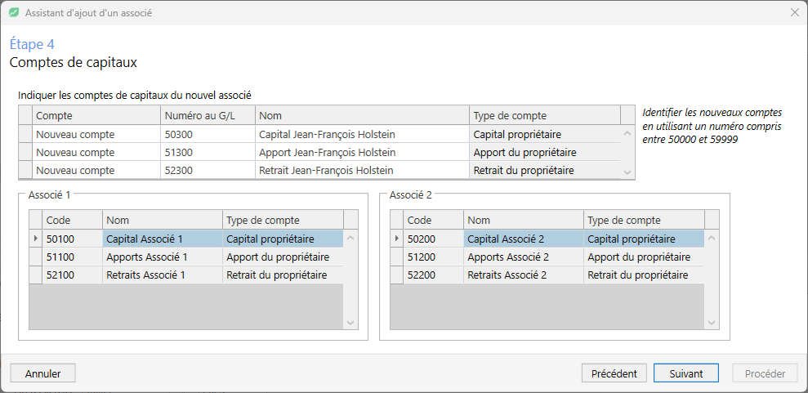
Task: Click the first row's Nouveau compte cell beside 50300
Action: click(x=96, y=135)
